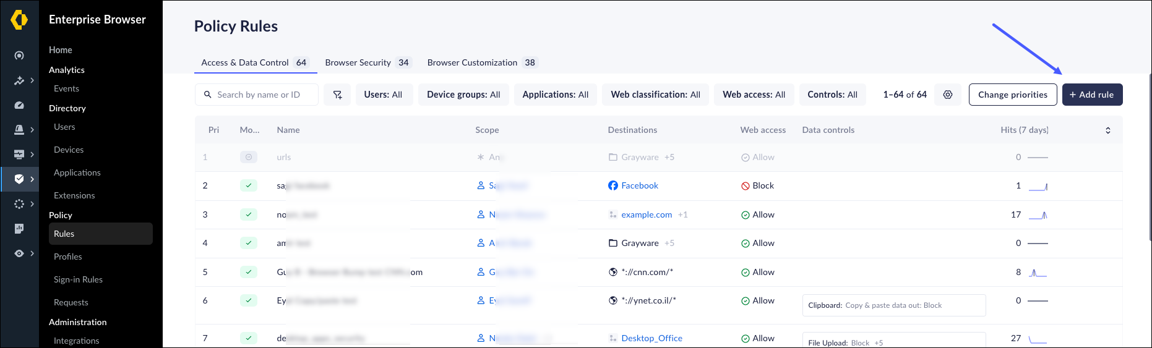Click the alert siren icon in left rail
Screen dimensions: 1152x348
pos(19,130)
